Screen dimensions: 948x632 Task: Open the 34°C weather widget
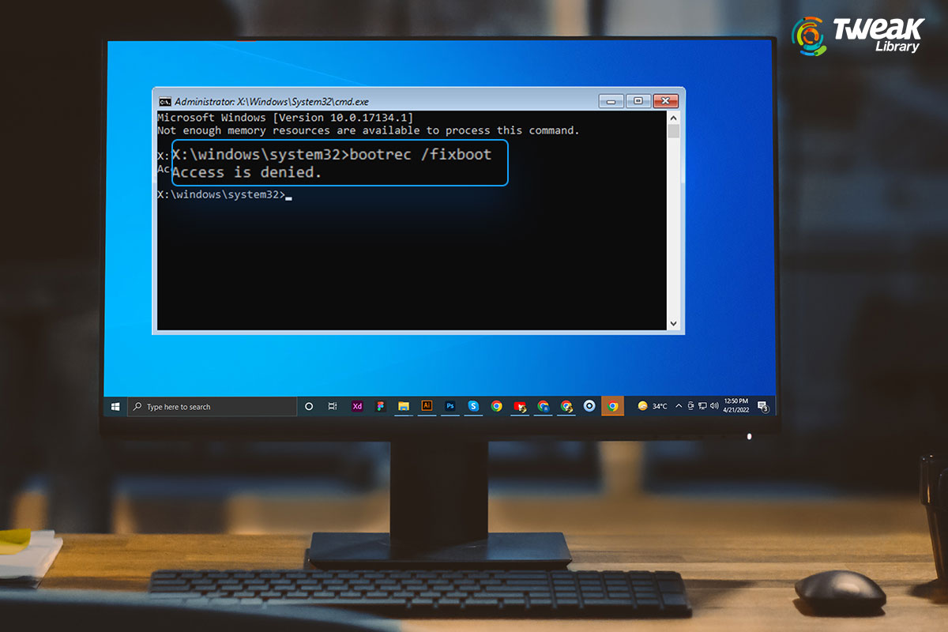[653, 406]
